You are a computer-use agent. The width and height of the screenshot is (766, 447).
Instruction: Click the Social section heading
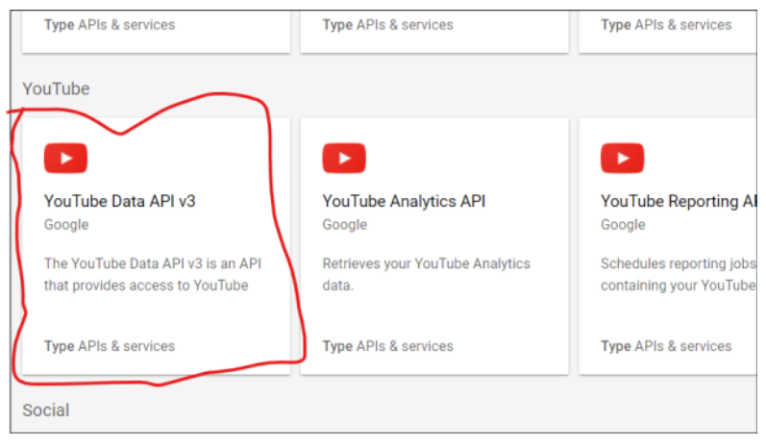[46, 410]
